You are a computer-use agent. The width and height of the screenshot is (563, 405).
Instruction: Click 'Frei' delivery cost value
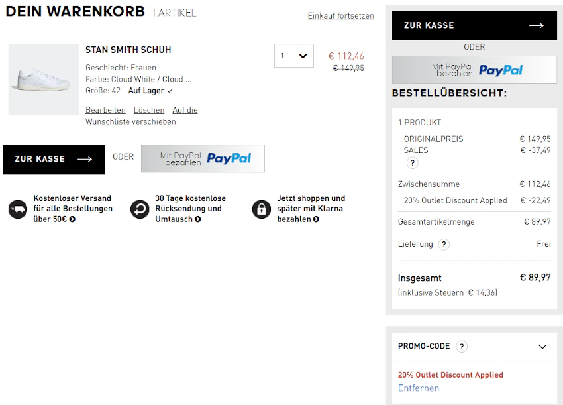click(544, 244)
